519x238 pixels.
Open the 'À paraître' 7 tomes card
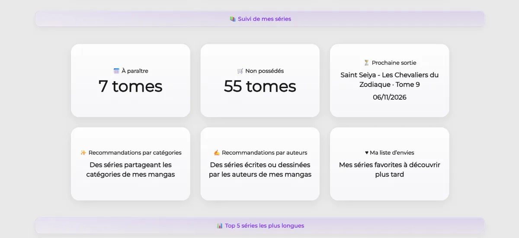click(131, 80)
